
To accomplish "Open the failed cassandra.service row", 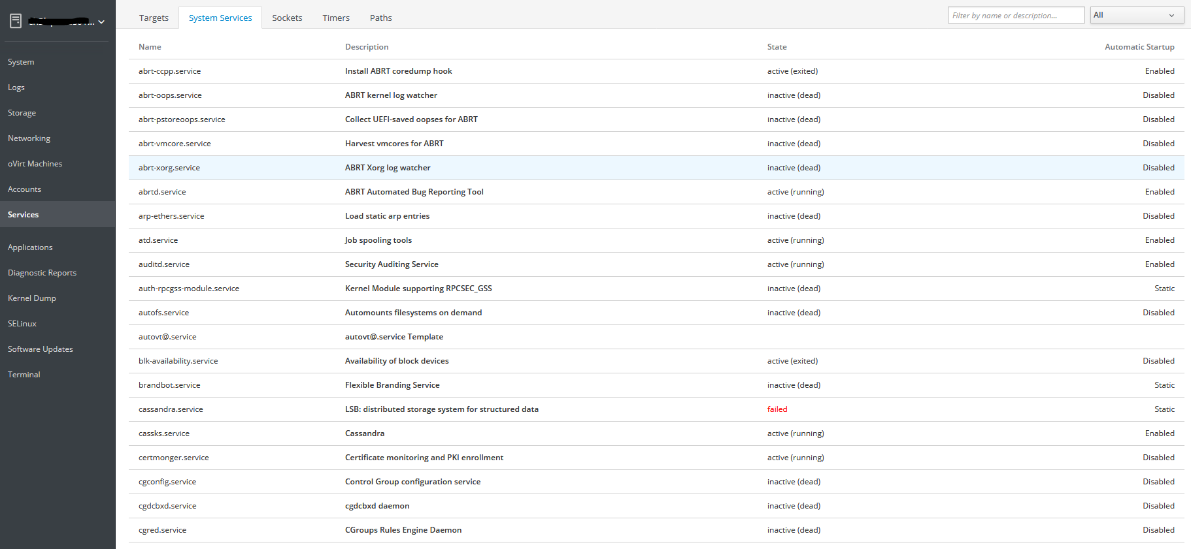I will coord(171,409).
